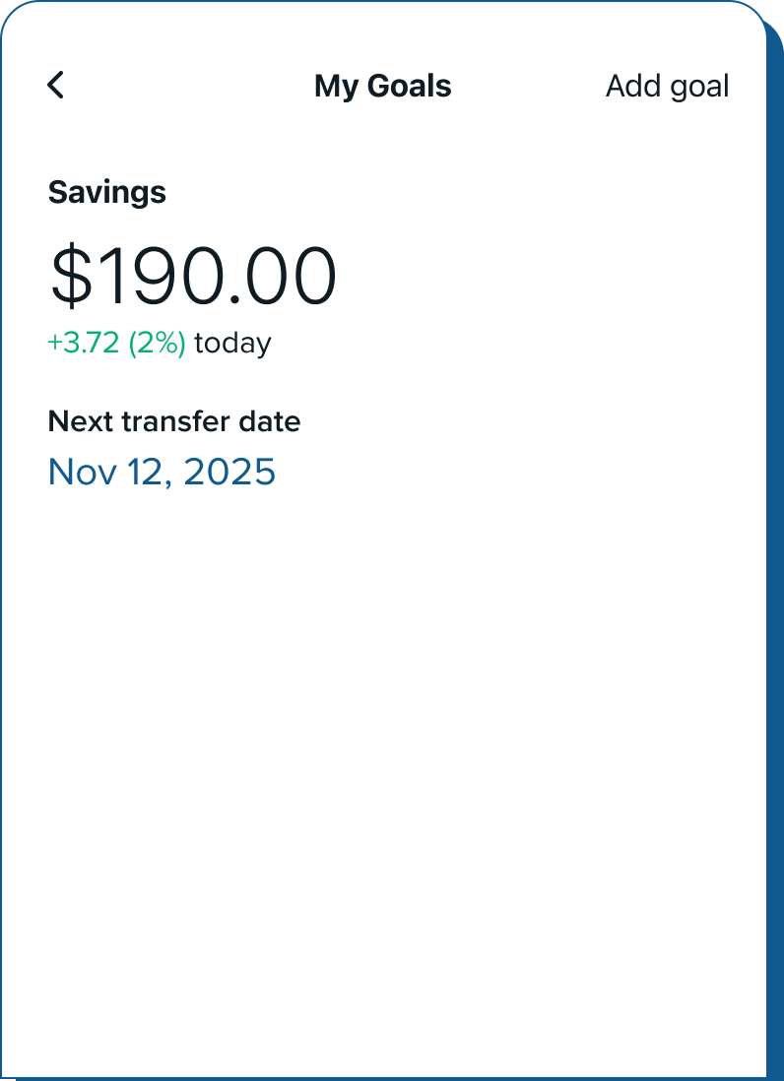Tap the Next transfer date label

(174, 421)
